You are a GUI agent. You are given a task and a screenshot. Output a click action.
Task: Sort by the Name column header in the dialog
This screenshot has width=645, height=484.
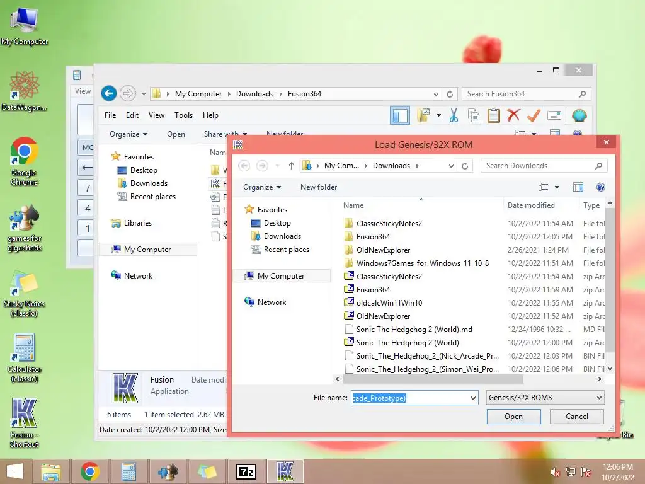click(x=422, y=205)
